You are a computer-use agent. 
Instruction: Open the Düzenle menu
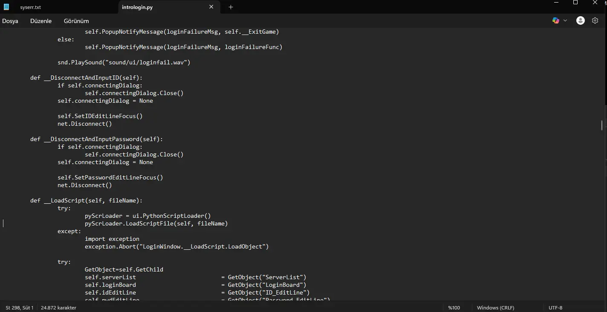click(41, 21)
